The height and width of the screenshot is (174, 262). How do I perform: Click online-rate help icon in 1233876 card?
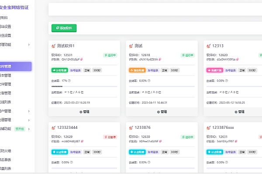click(149, 162)
